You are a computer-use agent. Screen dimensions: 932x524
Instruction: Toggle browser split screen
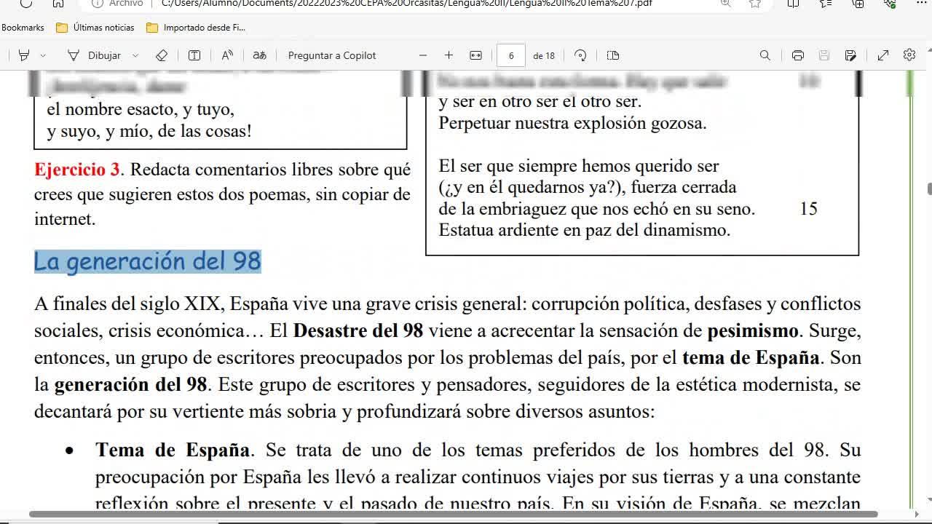pyautogui.click(x=793, y=4)
